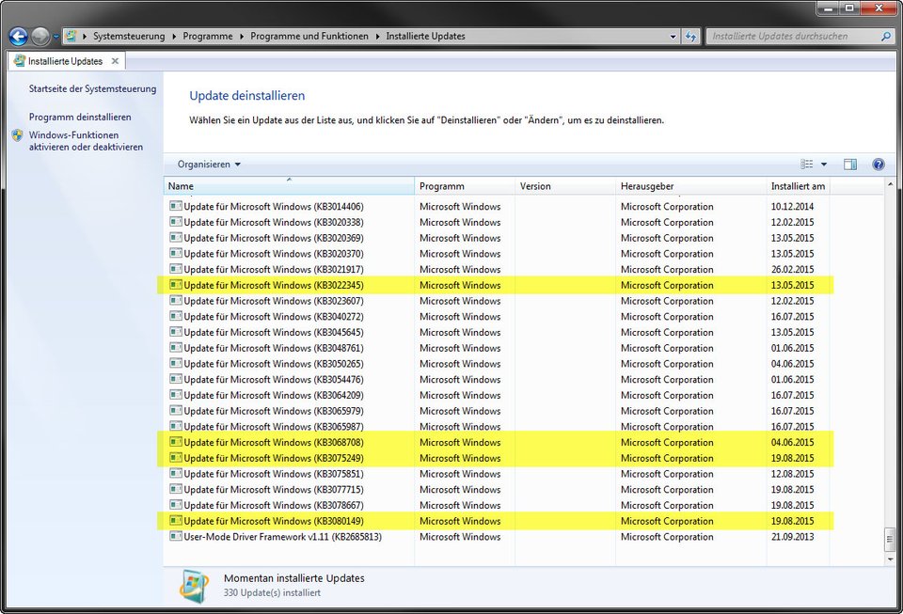Maximize the window
The width and height of the screenshot is (903, 614).
pyautogui.click(x=848, y=8)
